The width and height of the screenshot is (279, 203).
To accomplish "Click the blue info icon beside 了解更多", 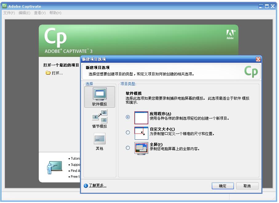I will (x=86, y=185).
